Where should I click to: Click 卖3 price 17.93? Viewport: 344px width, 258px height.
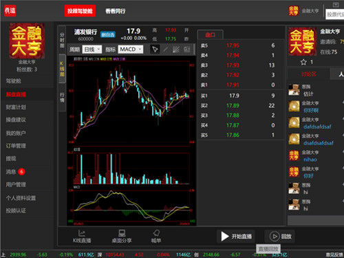pos(233,65)
